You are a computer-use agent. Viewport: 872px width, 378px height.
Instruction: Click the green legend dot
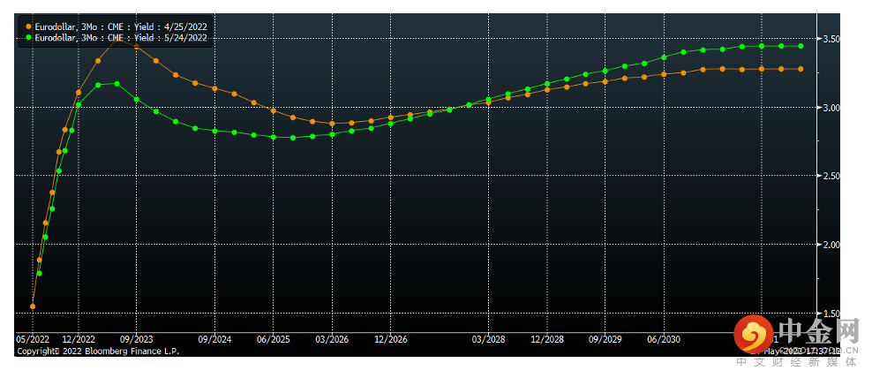pos(28,38)
